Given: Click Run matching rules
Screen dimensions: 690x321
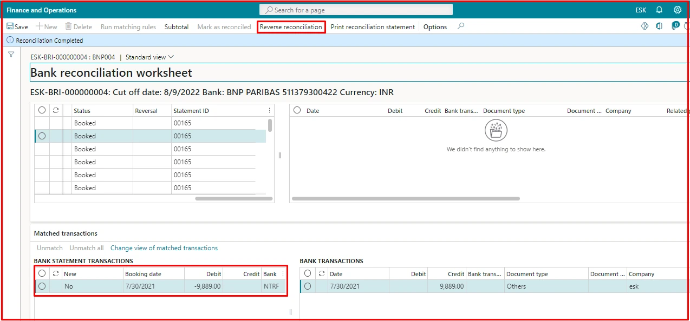Looking at the screenshot, I should pyautogui.click(x=128, y=26).
